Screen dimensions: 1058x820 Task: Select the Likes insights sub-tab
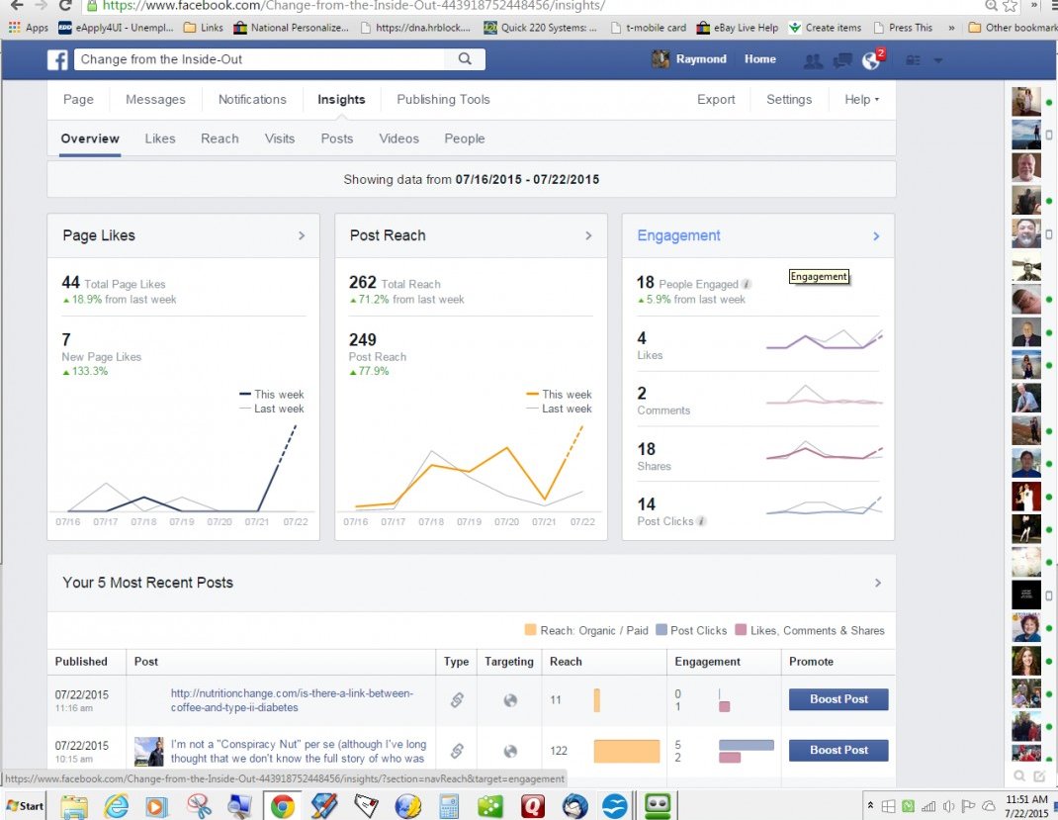point(160,138)
